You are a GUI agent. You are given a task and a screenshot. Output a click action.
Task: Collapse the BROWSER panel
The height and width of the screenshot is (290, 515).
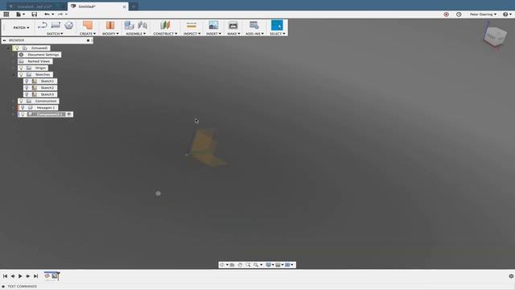(x=4, y=40)
